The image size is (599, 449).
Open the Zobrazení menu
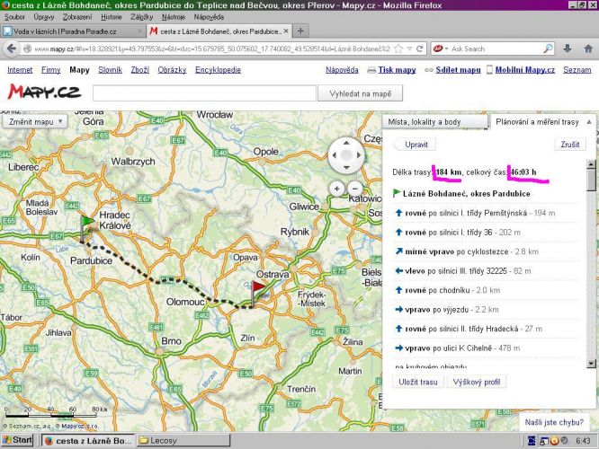click(77, 17)
